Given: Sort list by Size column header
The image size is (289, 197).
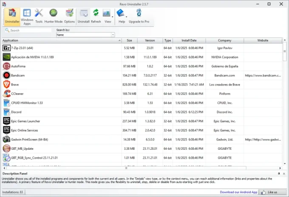Looking at the screenshot, I should tap(129, 40).
